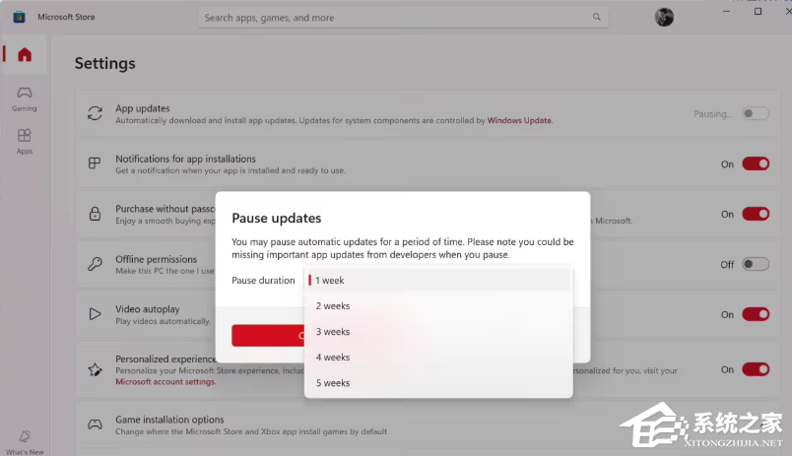Click the search magnifier icon
The image size is (792, 456).
pyautogui.click(x=597, y=17)
